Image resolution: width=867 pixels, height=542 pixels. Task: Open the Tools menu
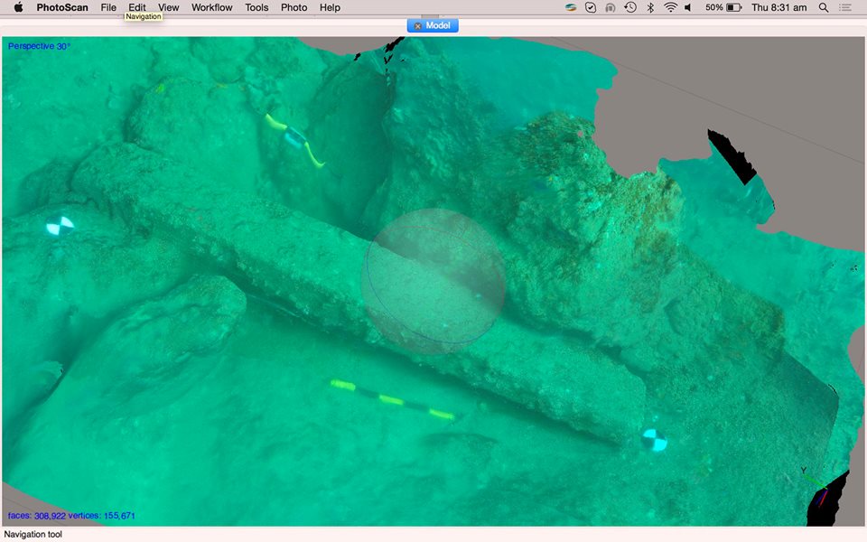point(256,7)
